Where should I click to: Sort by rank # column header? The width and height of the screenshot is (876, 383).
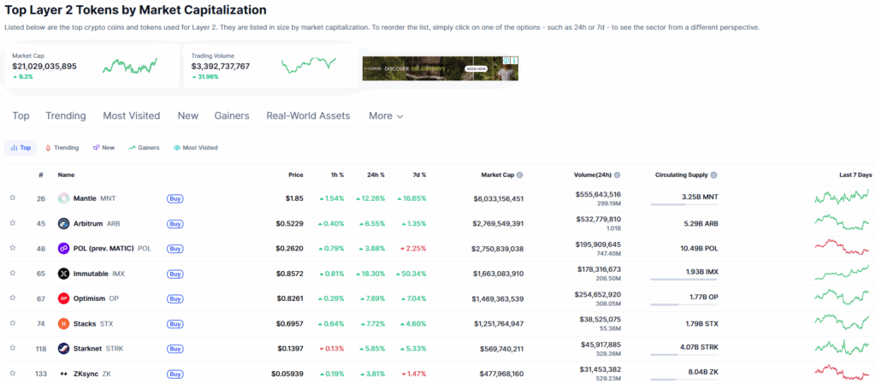tap(41, 174)
